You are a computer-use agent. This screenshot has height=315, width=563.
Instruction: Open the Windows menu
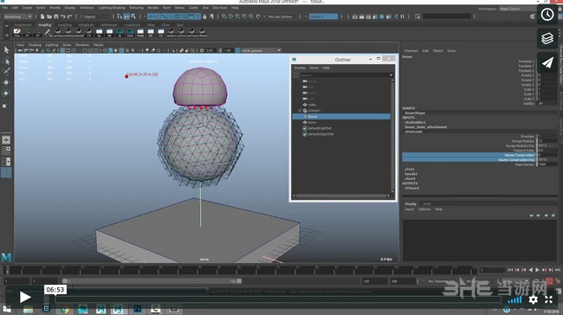tap(87, 8)
